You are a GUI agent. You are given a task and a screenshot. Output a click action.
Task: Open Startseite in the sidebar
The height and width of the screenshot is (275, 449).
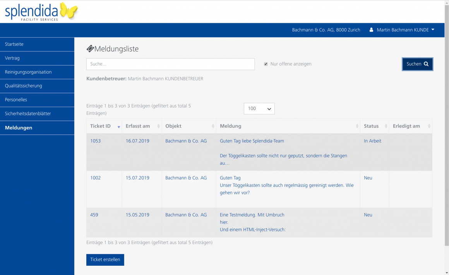pyautogui.click(x=37, y=44)
